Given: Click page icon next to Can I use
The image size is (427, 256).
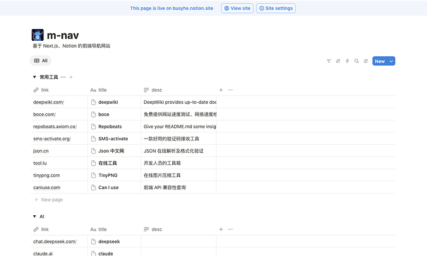Looking at the screenshot, I should pyautogui.click(x=94, y=187).
